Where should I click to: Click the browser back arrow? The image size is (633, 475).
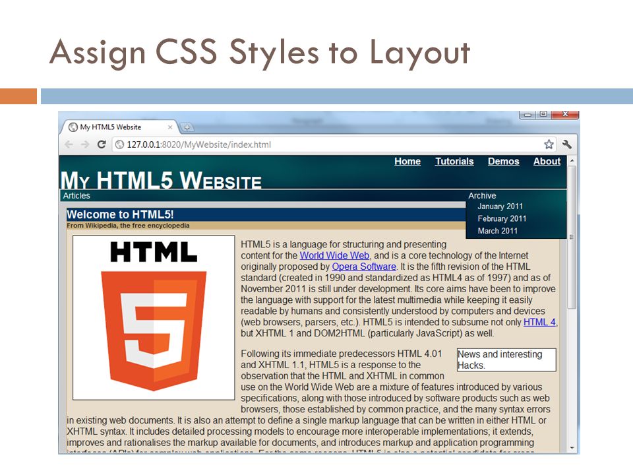pyautogui.click(x=69, y=144)
